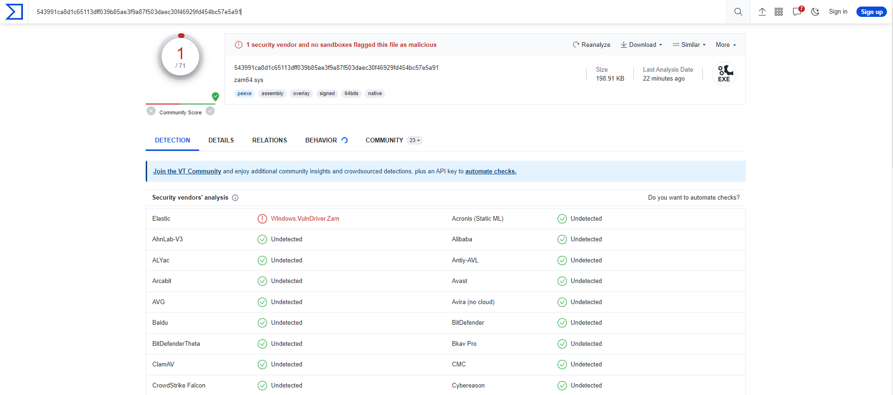Click the file hash text in summary
The image size is (893, 395).
tap(336, 68)
